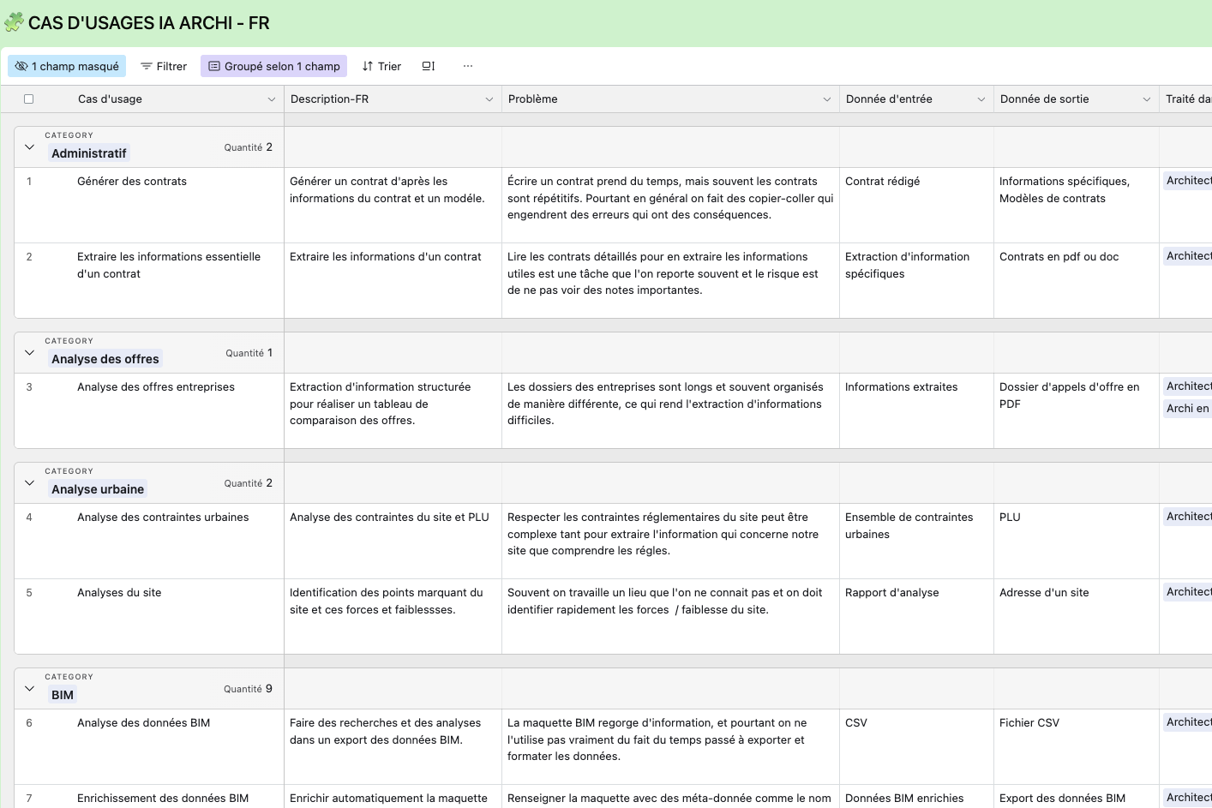The image size is (1212, 808).
Task: Click the eye icon on "1 champ masqué"
Action: 21,66
